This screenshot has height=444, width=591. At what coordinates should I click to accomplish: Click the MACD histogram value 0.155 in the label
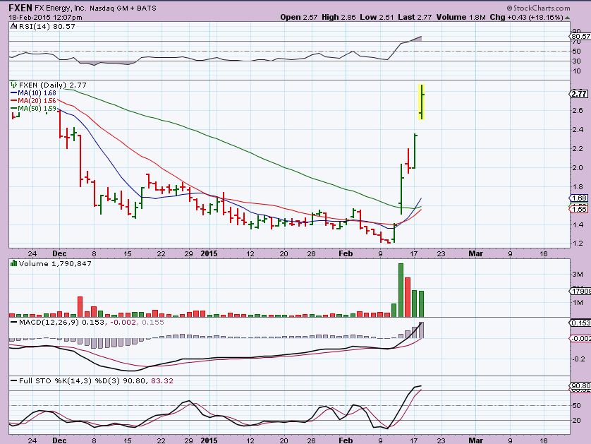coord(153,322)
